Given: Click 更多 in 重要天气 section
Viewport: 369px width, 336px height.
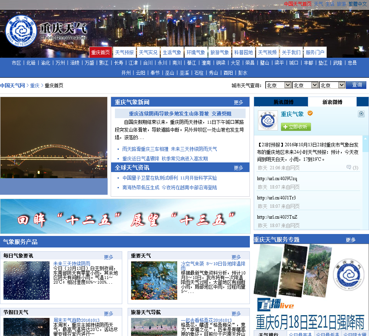Looking at the screenshot, I should coord(236,257).
